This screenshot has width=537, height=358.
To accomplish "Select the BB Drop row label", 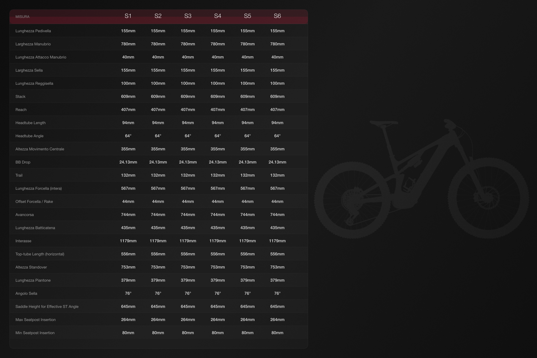I will 23,162.
